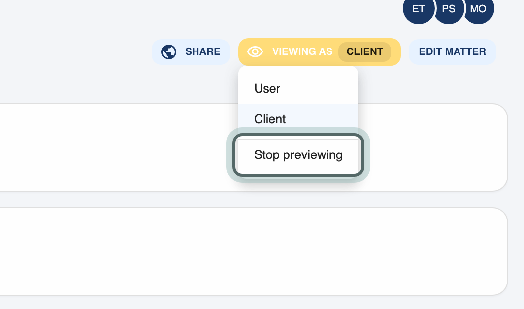Click the VIEWING AS label text
Image resolution: width=524 pixels, height=309 pixels.
[302, 51]
